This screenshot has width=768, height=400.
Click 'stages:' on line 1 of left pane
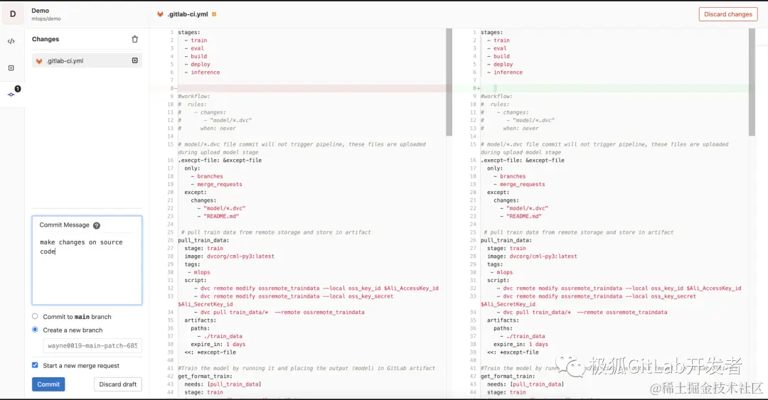(189, 32)
